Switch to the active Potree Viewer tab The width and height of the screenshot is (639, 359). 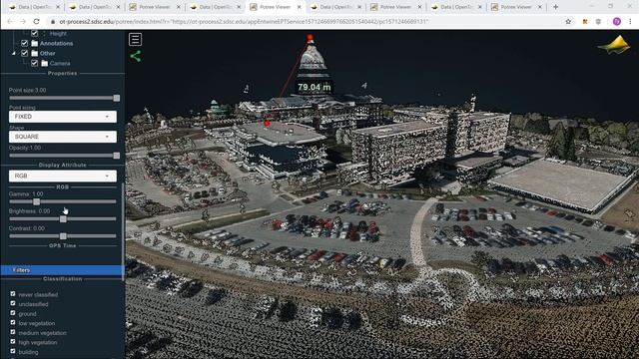[276, 7]
